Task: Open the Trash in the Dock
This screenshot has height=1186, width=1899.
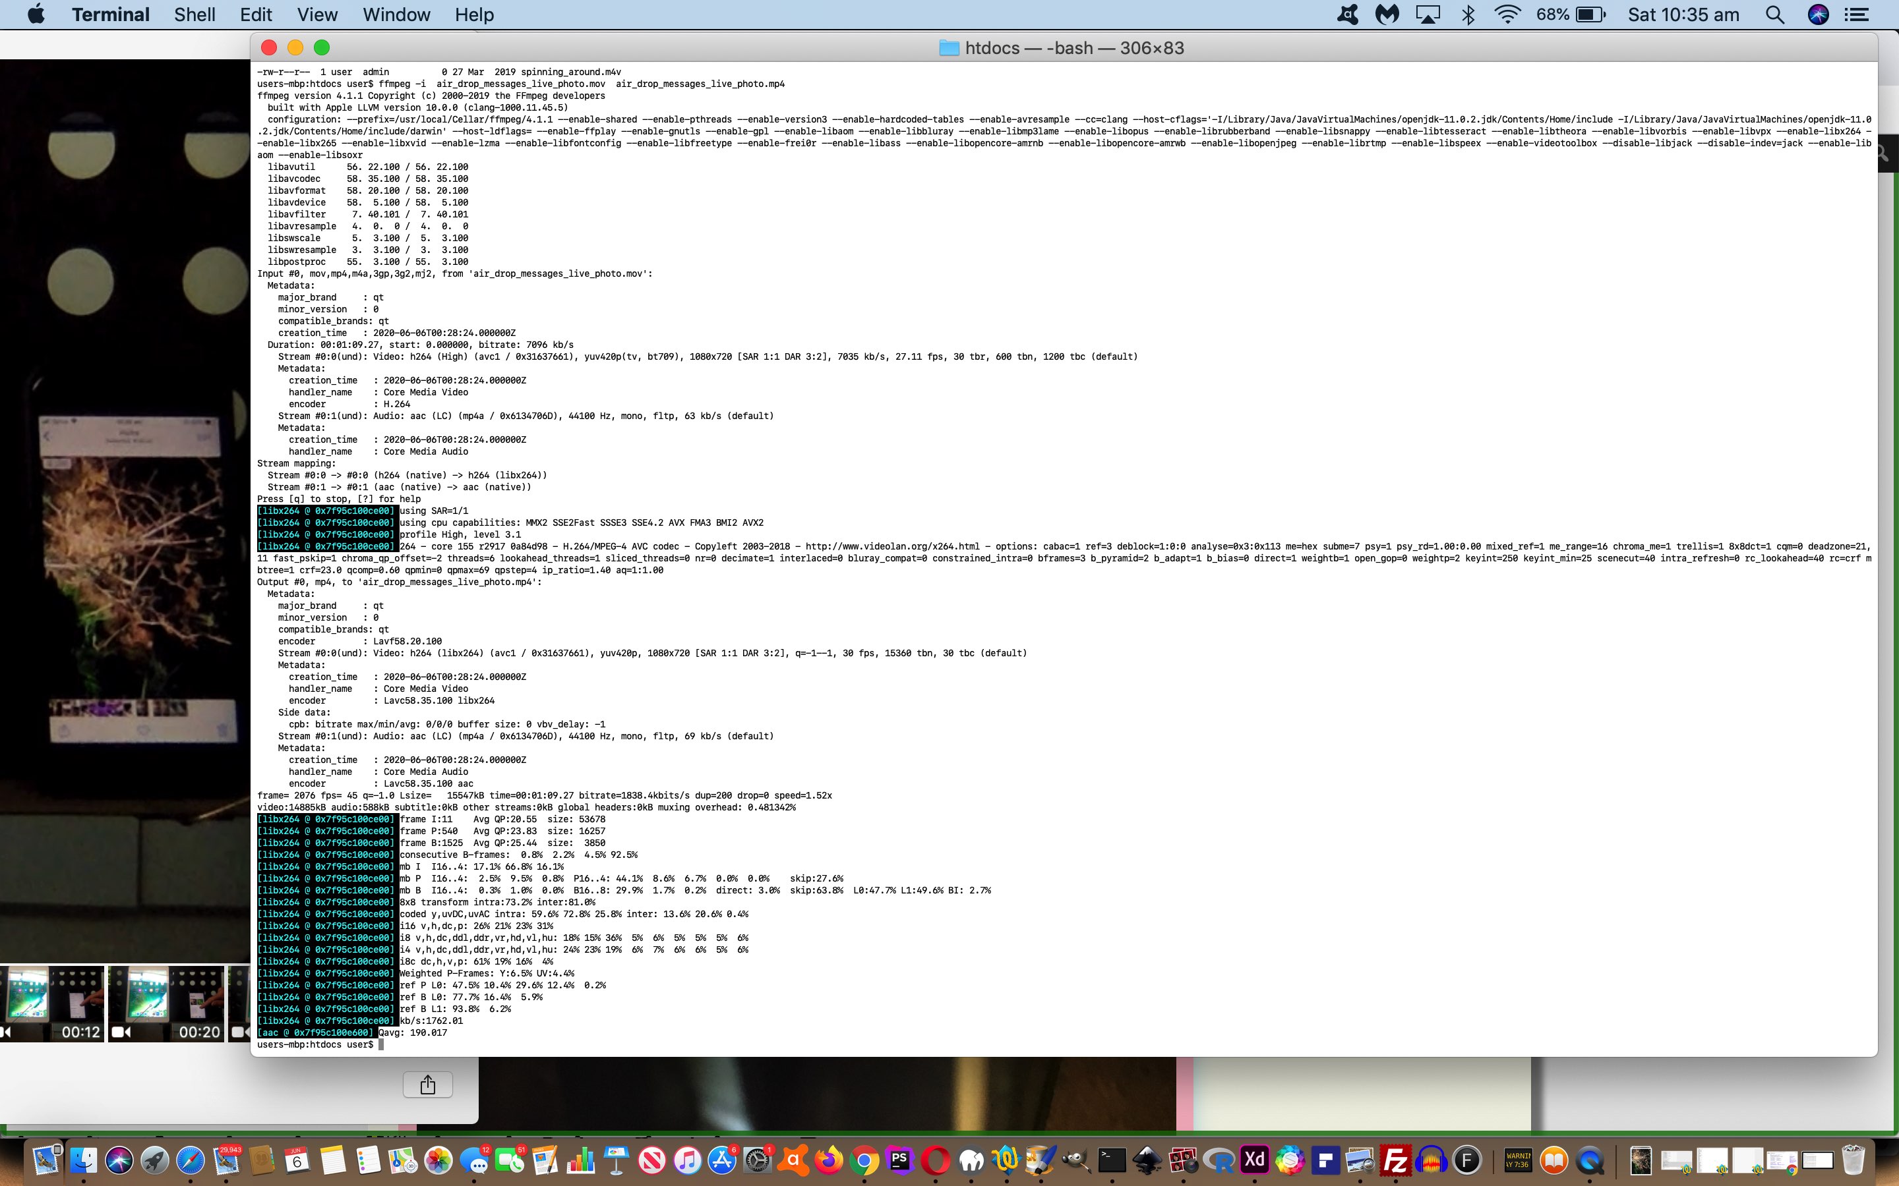Action: (x=1853, y=1160)
